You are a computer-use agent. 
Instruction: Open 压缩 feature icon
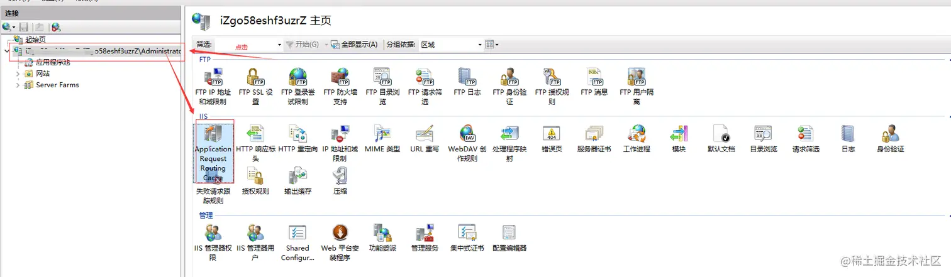click(x=340, y=182)
